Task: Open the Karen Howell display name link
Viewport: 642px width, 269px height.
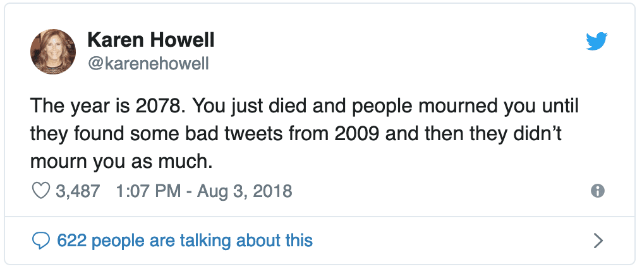Action: pos(150,41)
